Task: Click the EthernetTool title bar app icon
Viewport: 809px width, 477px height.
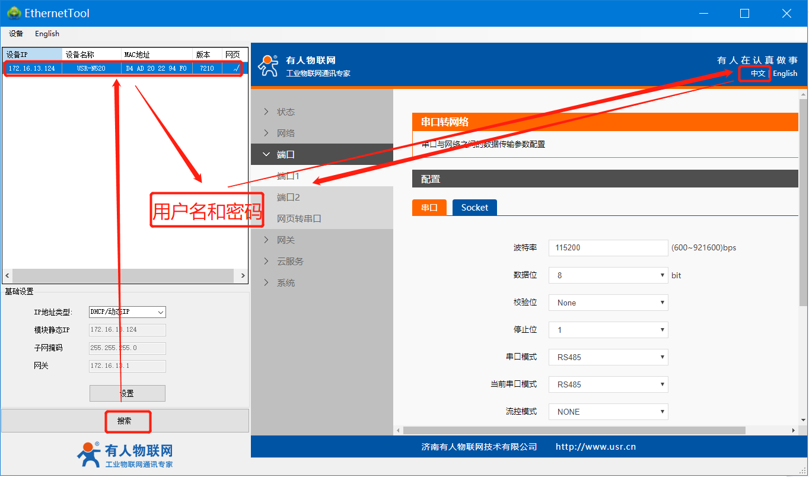Action: pos(14,13)
